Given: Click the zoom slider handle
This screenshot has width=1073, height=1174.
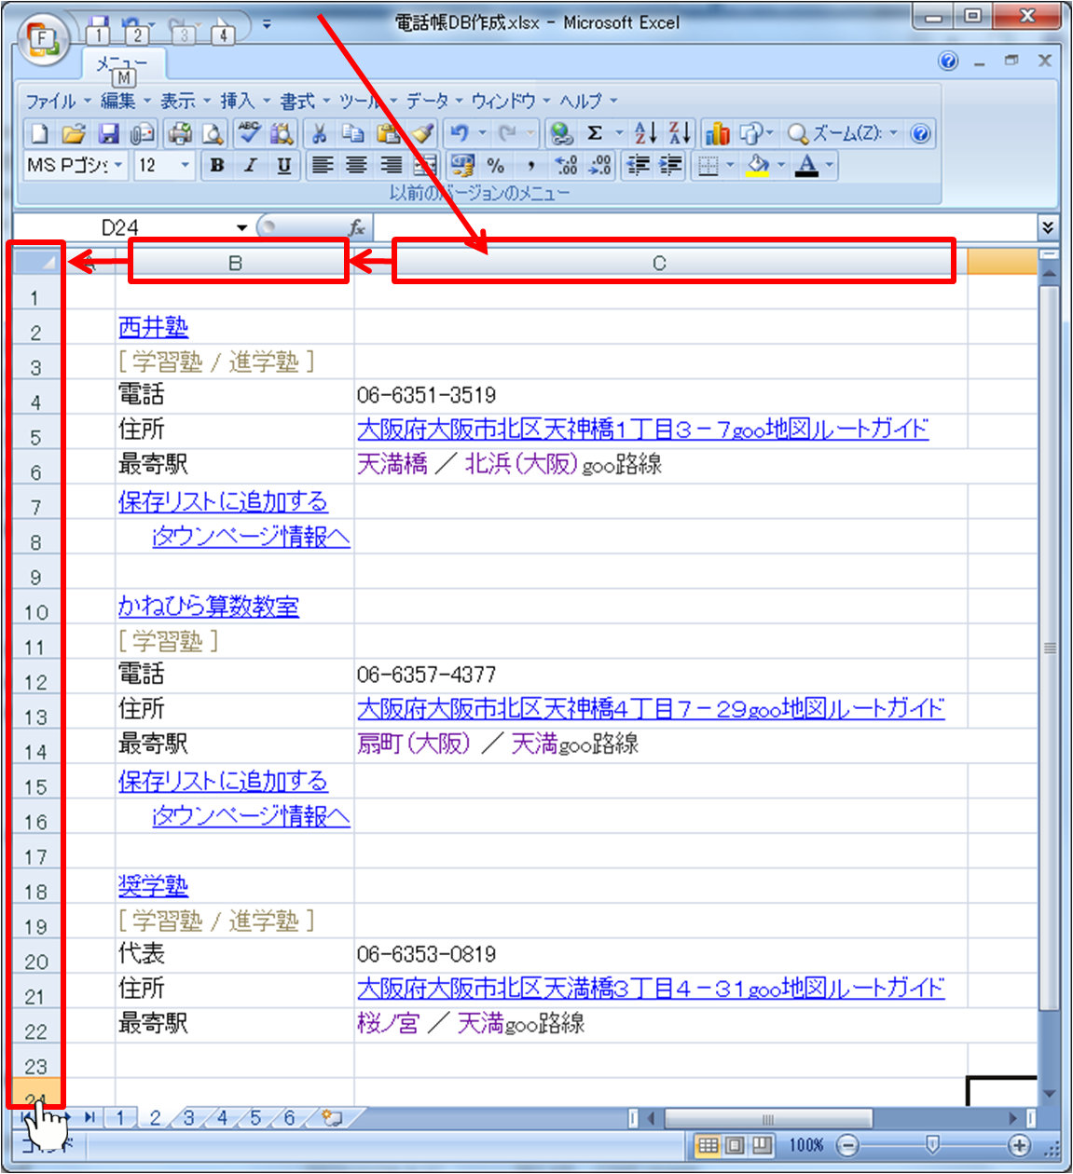Looking at the screenshot, I should [x=932, y=1144].
